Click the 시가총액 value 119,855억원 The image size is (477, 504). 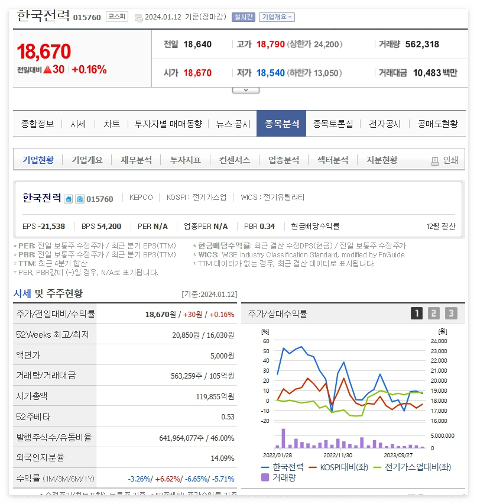coord(215,397)
